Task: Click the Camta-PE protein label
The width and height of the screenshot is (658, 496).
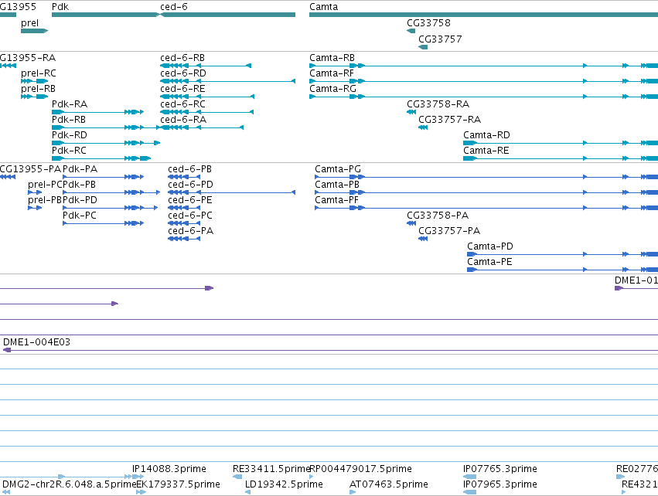Action: tap(489, 262)
